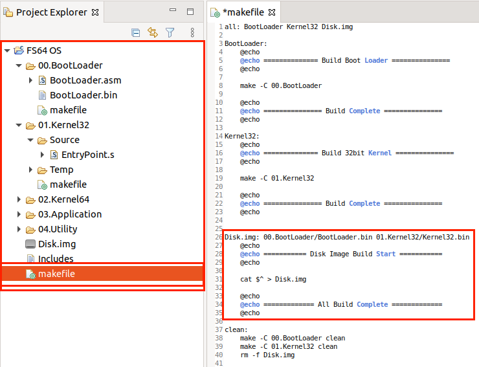This screenshot has height=367, width=479.
Task: Click the Temp folder icon
Action: [x=42, y=170]
